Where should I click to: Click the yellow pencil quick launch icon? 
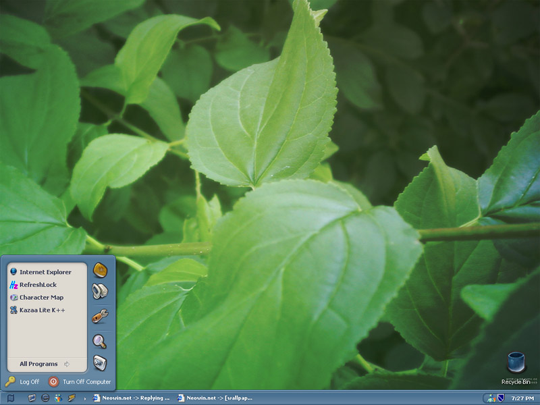pos(72,398)
